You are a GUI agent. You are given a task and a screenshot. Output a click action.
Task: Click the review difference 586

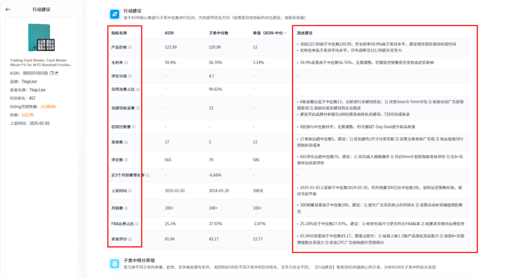[x=256, y=160]
